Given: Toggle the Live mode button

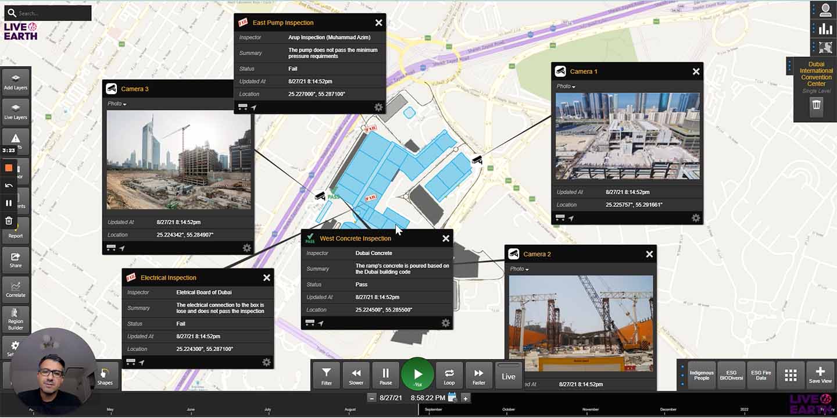Looking at the screenshot, I should click(x=509, y=376).
